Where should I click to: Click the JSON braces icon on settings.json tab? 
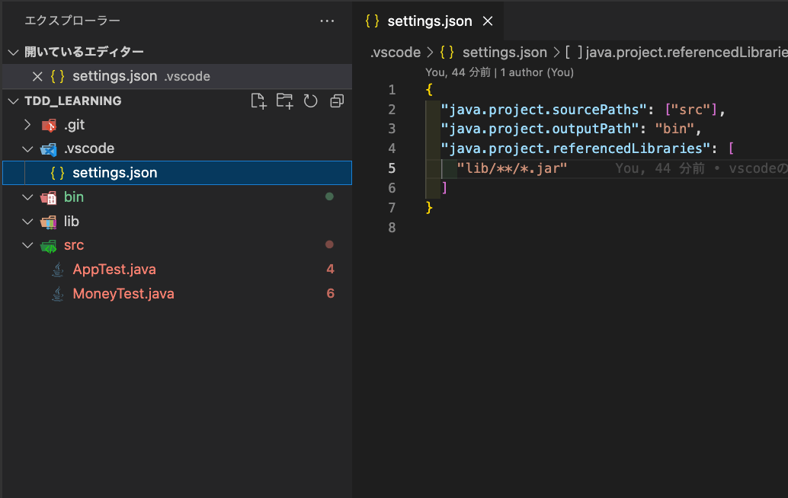pyautogui.click(x=371, y=21)
